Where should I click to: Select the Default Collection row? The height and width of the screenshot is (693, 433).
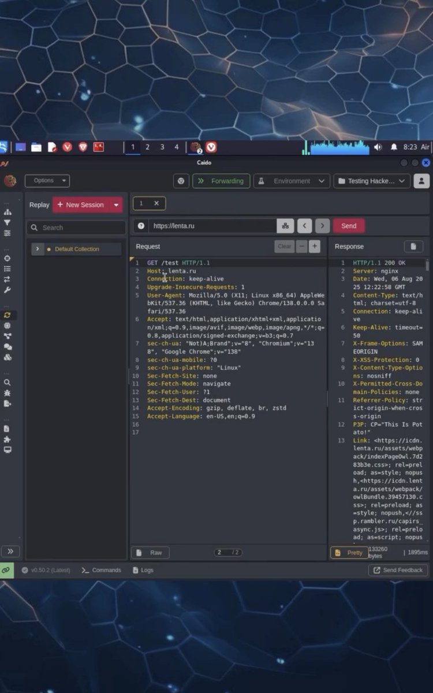(x=76, y=249)
